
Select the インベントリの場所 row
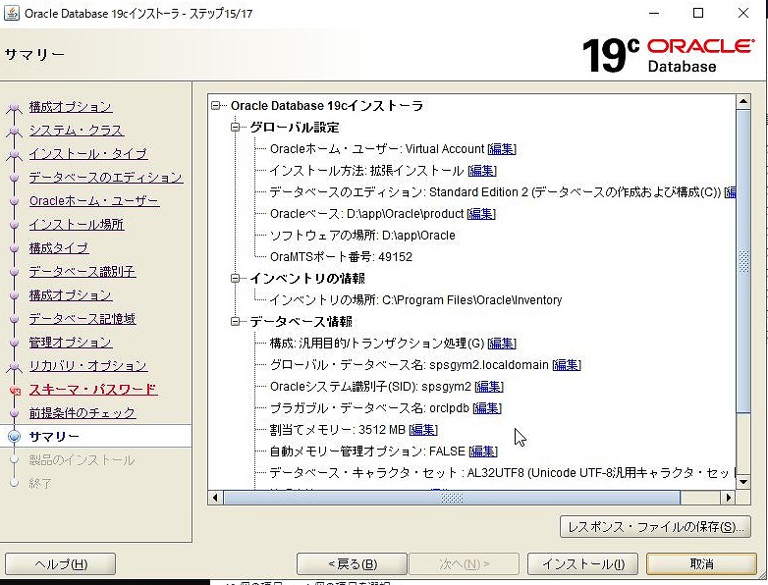pyautogui.click(x=415, y=300)
